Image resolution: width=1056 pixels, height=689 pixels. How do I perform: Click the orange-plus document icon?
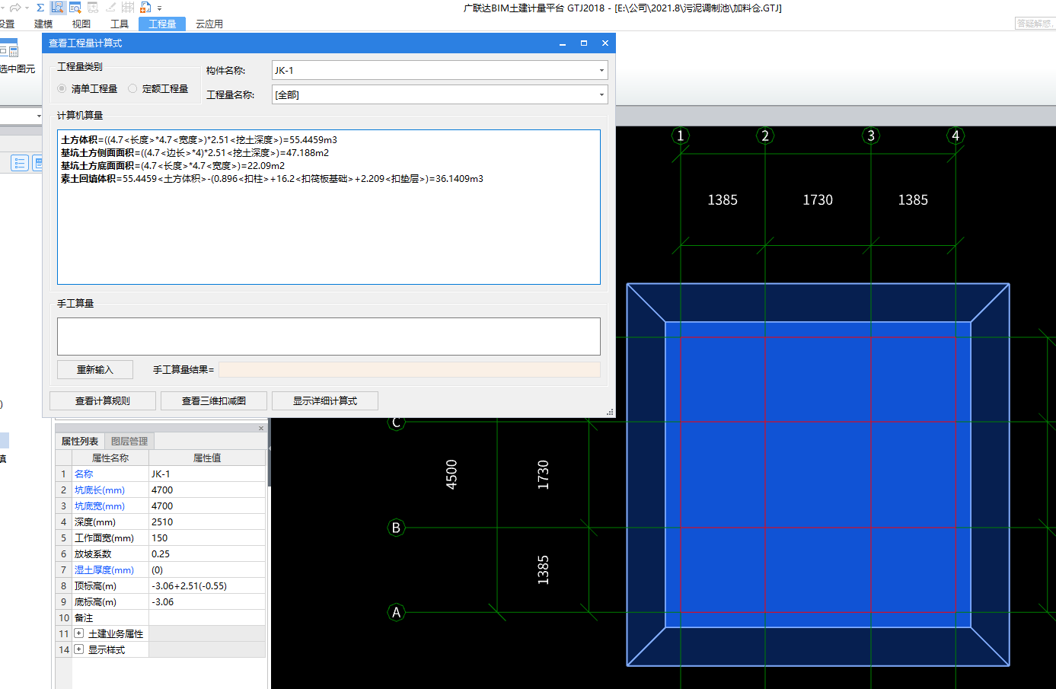(145, 8)
